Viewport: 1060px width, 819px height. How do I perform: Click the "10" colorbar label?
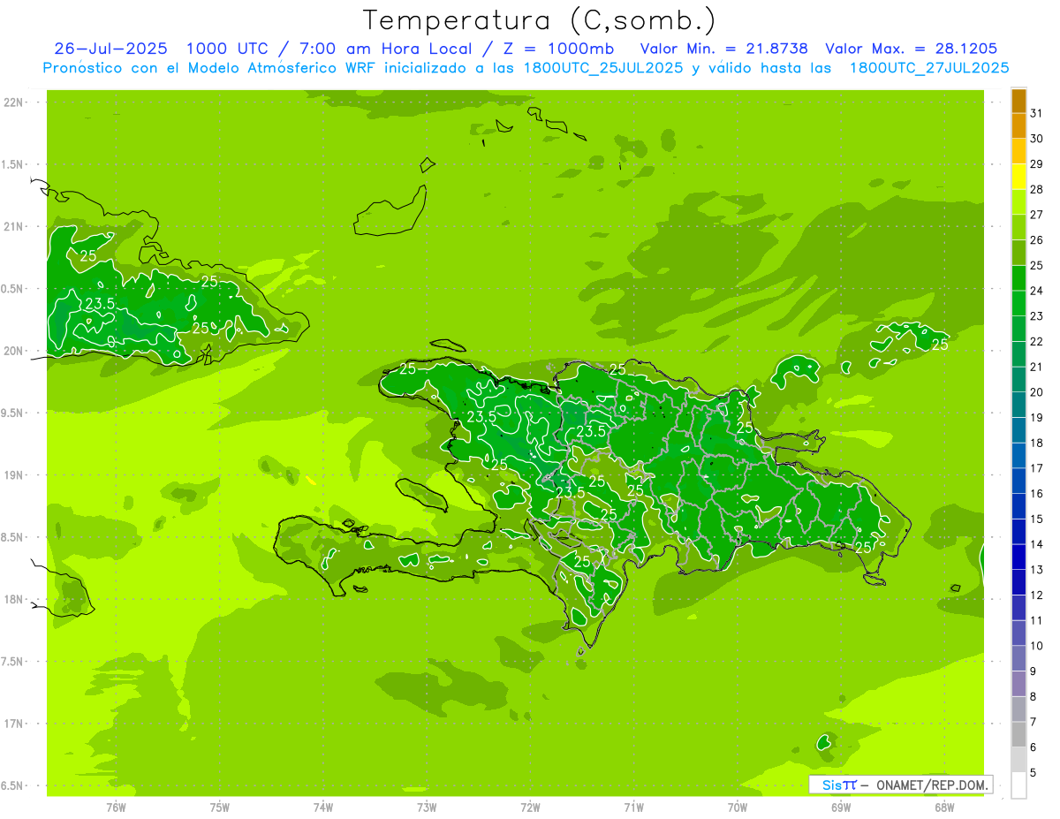[x=1037, y=646]
